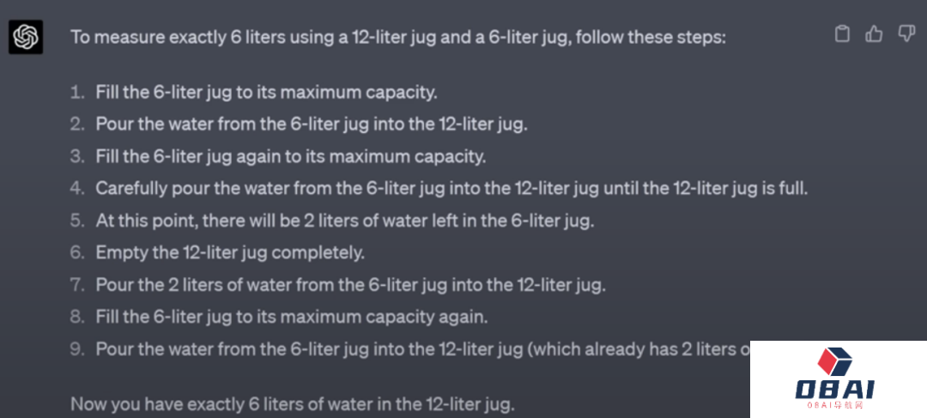Screen dimensions: 927x418
Task: Click step 2 about pouring into the 12-liter jug
Action: coord(311,124)
